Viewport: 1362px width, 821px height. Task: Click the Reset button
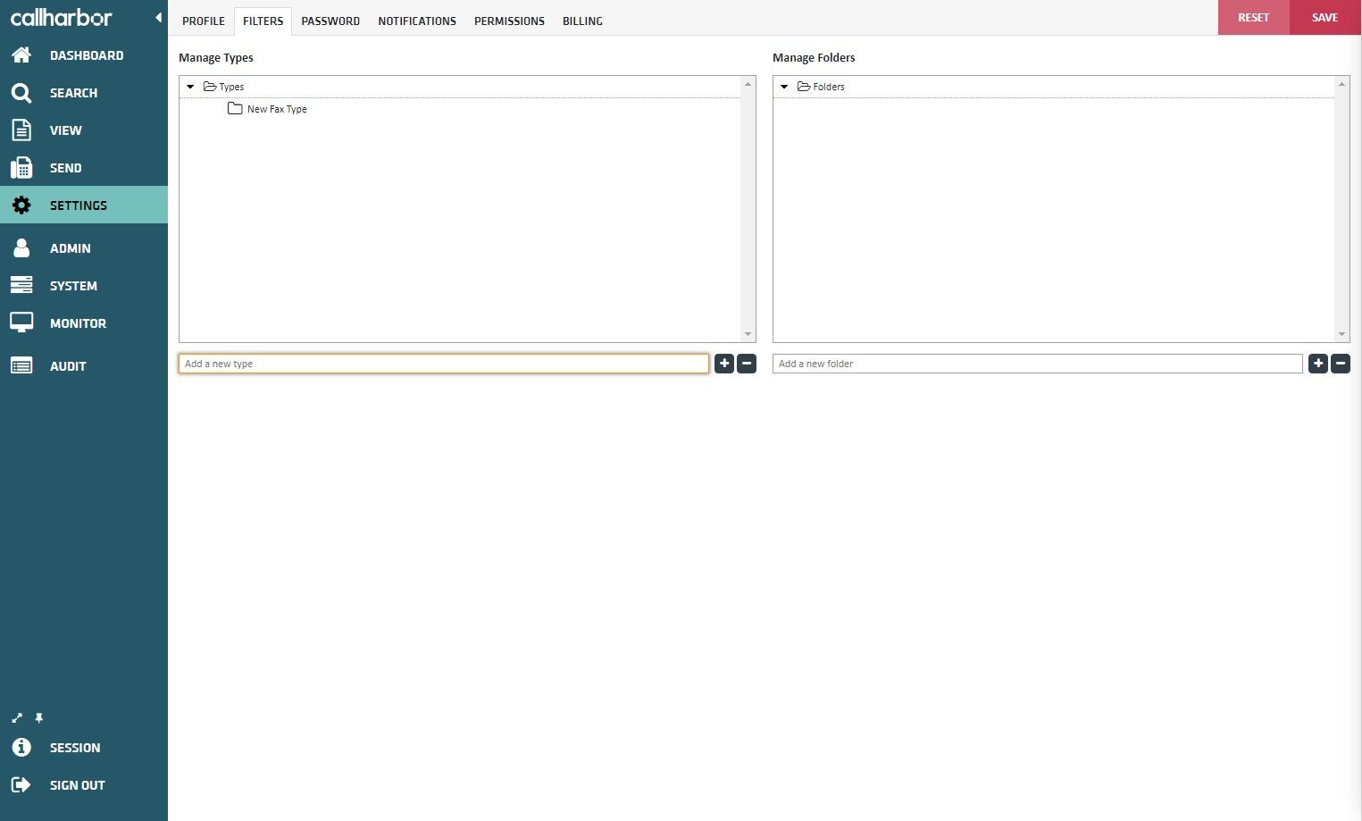(x=1254, y=17)
